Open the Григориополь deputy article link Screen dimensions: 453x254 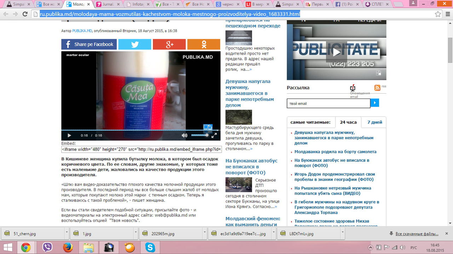[x=337, y=207]
